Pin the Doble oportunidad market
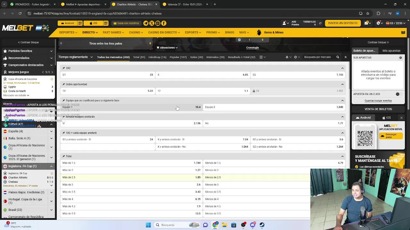 click(x=63, y=84)
